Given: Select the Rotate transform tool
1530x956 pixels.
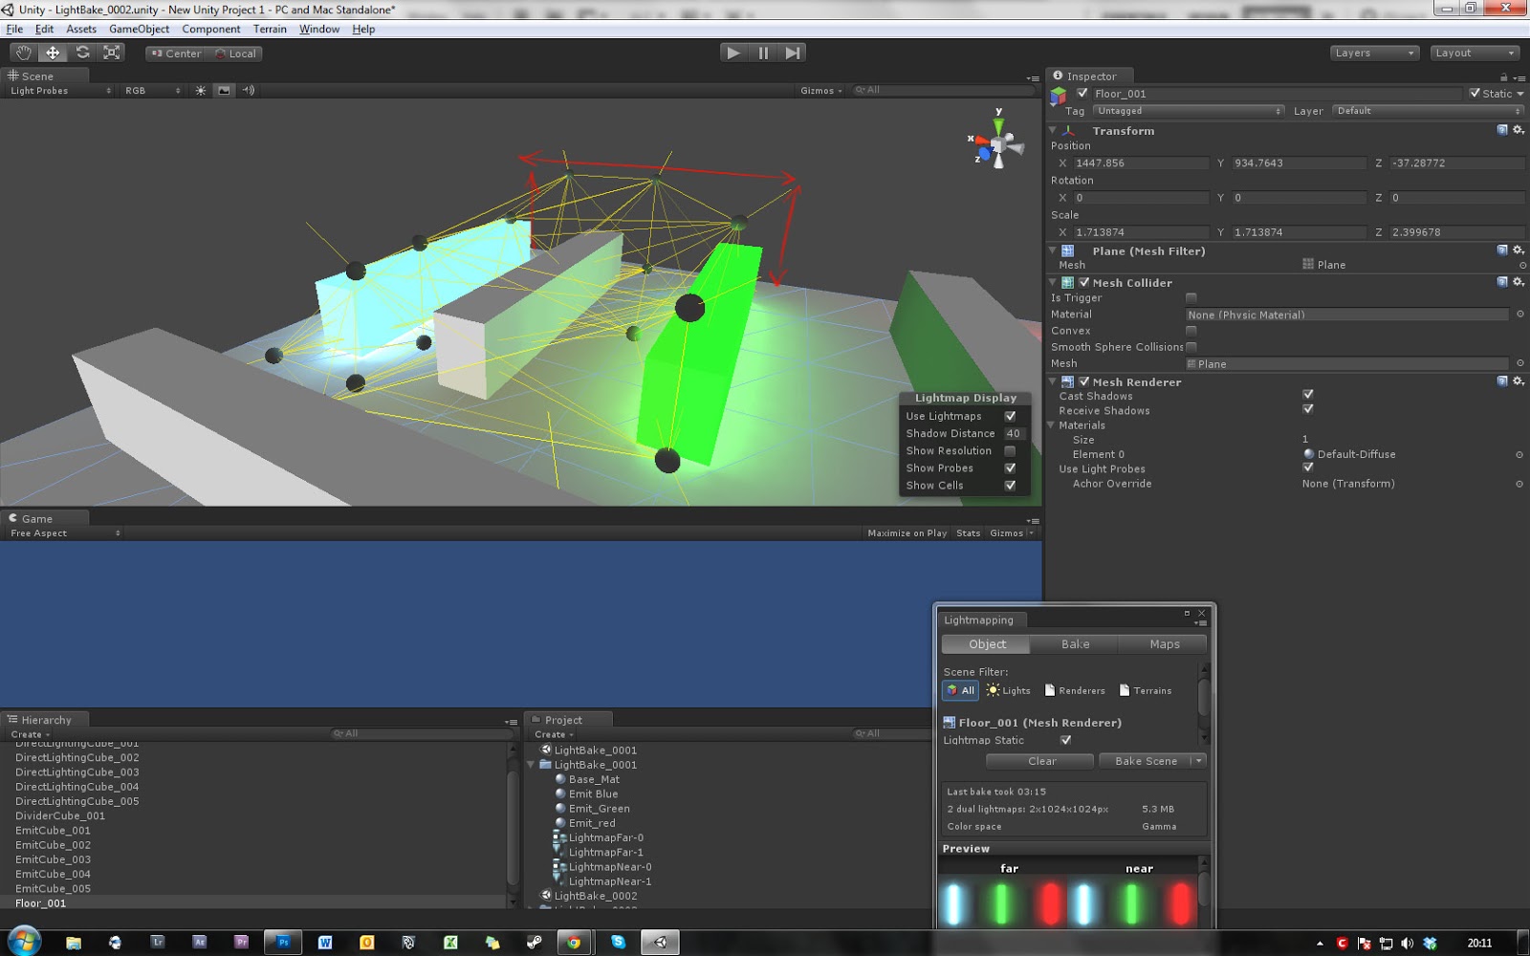Looking at the screenshot, I should tap(82, 54).
